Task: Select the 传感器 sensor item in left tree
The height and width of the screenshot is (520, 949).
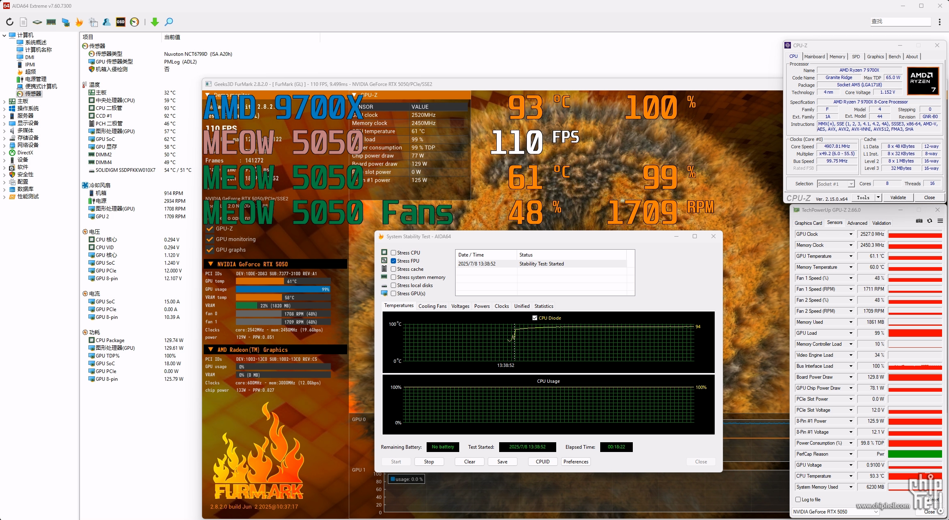Action: click(33, 94)
